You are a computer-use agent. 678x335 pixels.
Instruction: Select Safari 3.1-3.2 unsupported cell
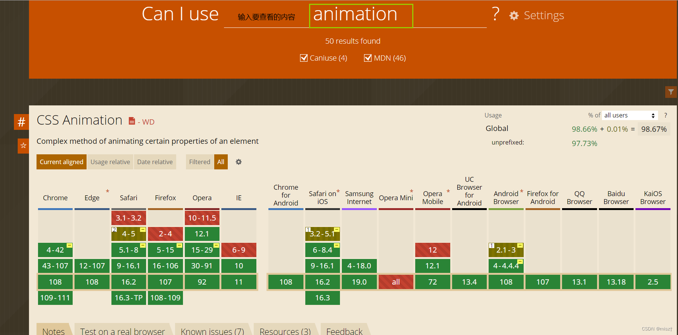pyautogui.click(x=129, y=218)
